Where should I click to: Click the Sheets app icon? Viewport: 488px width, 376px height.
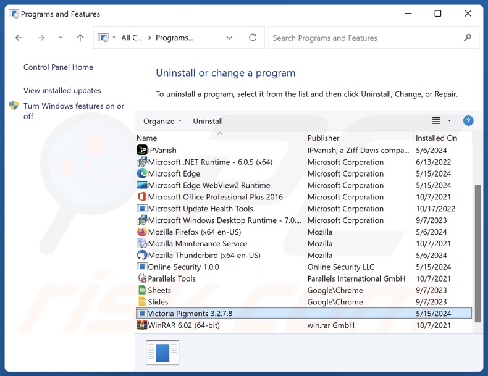point(142,290)
